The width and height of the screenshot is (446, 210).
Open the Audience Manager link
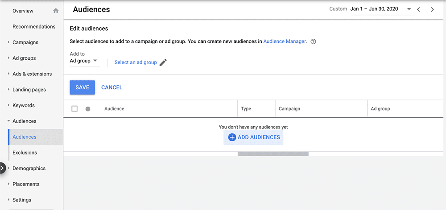click(x=285, y=41)
